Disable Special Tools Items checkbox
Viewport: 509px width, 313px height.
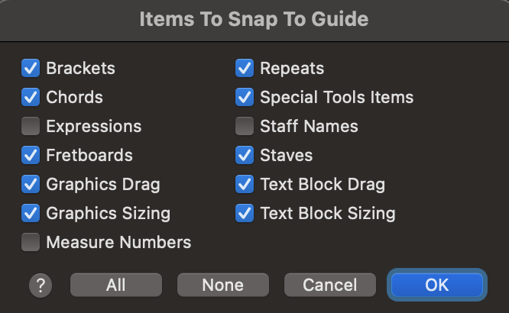click(245, 98)
